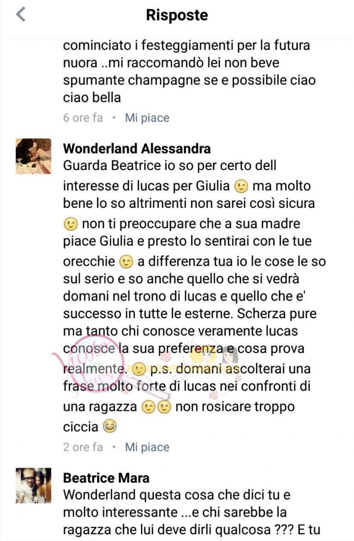Viewport: 354px width, 541px height.
Task: Open the Wonderland Alessandra name link
Action: (x=137, y=148)
